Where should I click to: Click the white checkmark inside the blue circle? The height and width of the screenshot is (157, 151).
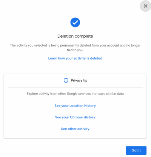point(75,23)
